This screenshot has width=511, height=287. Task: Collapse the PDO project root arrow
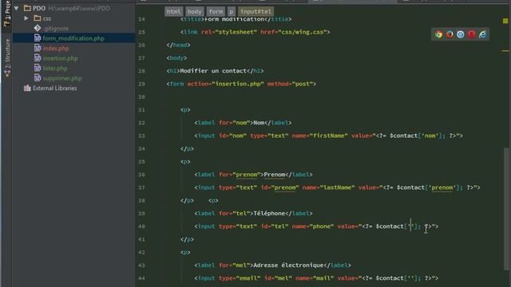tap(16, 8)
